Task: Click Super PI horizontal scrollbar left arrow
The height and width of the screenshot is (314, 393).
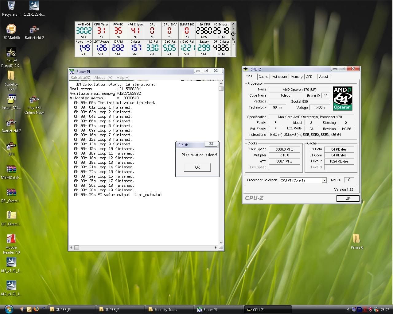Action: [72, 247]
